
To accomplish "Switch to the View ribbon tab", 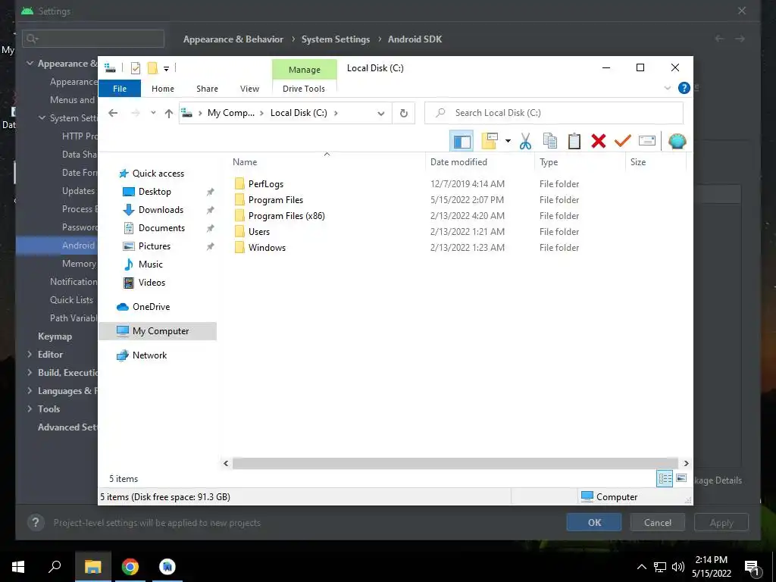I will coord(249,89).
